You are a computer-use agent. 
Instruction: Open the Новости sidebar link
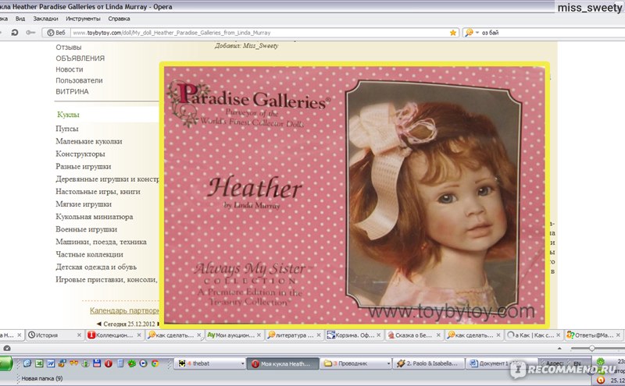[70, 69]
